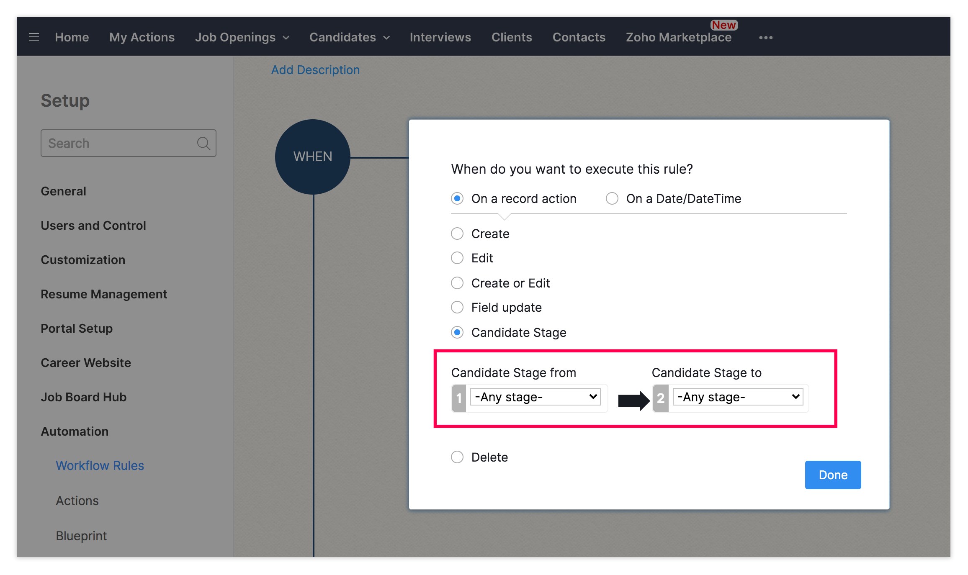This screenshot has height=575, width=968.
Task: Open the Customization setup section
Action: [x=83, y=260]
